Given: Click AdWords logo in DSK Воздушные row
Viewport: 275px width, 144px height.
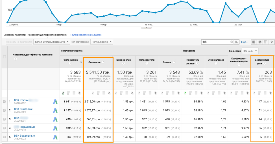Looking at the screenshot, I should click(x=55, y=137).
